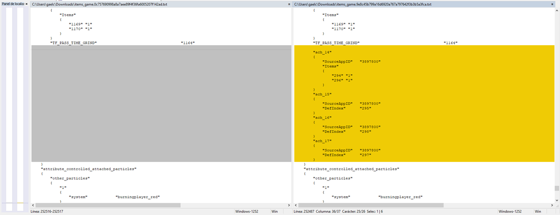Click "burningplayer_red" in the right pane
Viewport: 560px width, 215px height.
pos(400,197)
